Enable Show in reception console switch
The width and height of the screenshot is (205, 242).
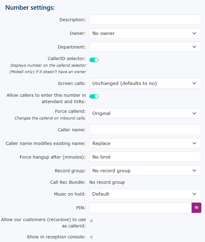(x=94, y=237)
